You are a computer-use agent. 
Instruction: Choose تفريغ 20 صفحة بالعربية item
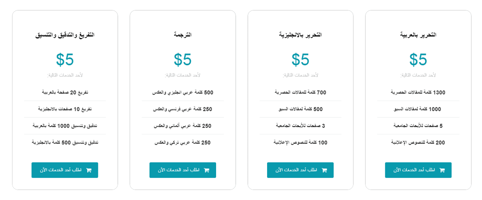[x=65, y=93]
